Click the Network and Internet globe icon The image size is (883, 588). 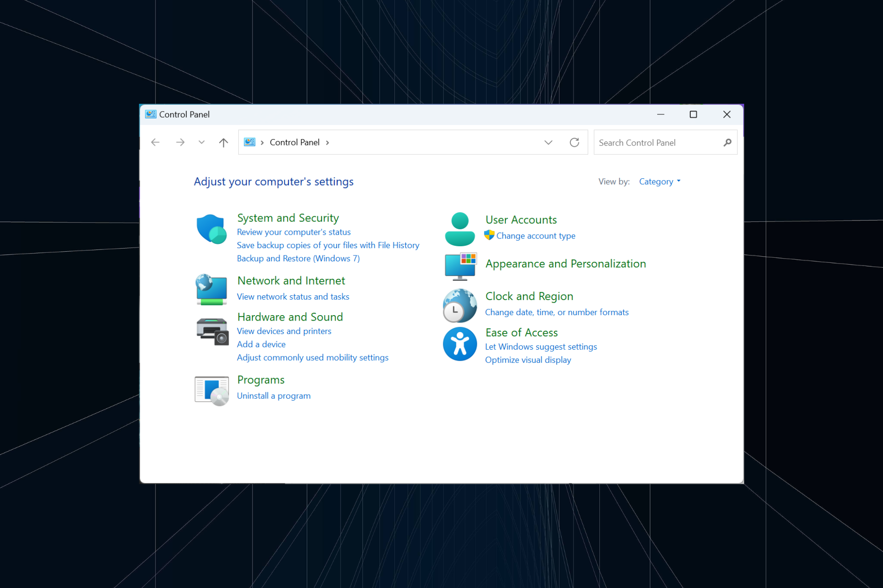pyautogui.click(x=211, y=289)
